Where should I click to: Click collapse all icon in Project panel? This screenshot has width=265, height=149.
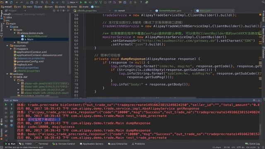58,11
